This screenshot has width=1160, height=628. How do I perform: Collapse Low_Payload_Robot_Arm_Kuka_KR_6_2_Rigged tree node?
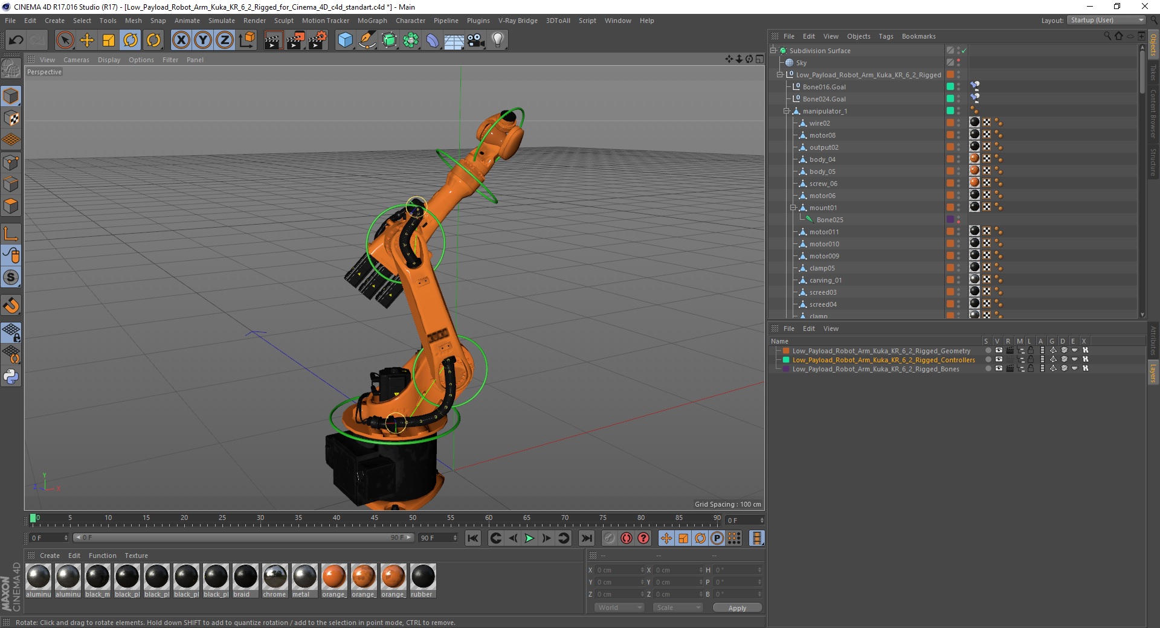click(780, 75)
